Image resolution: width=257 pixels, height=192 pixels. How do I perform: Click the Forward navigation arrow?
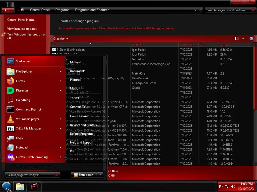[x=11, y=10]
